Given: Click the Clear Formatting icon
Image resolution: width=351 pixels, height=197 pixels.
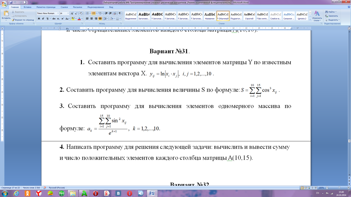Looking at the screenshot, I should [x=81, y=13].
